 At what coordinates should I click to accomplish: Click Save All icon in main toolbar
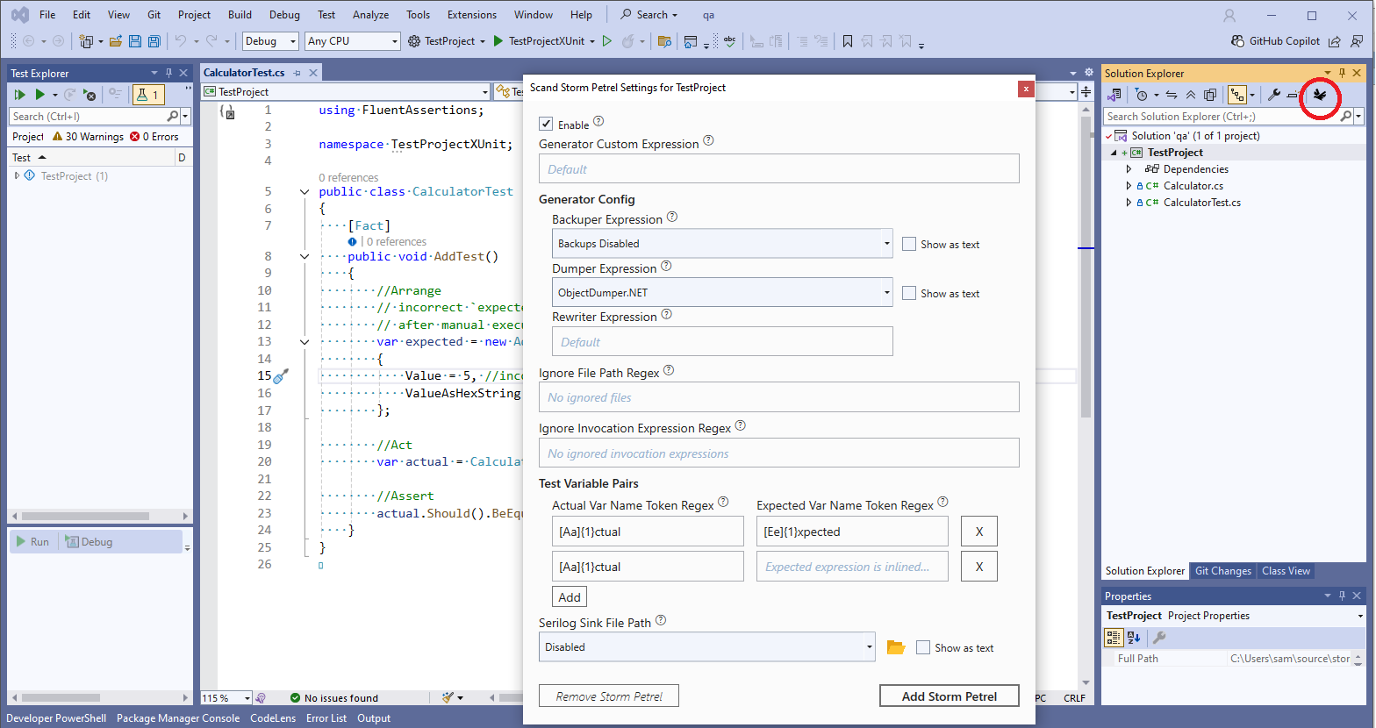(x=154, y=41)
